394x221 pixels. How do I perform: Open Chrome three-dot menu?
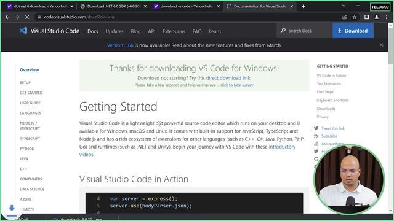(387, 17)
